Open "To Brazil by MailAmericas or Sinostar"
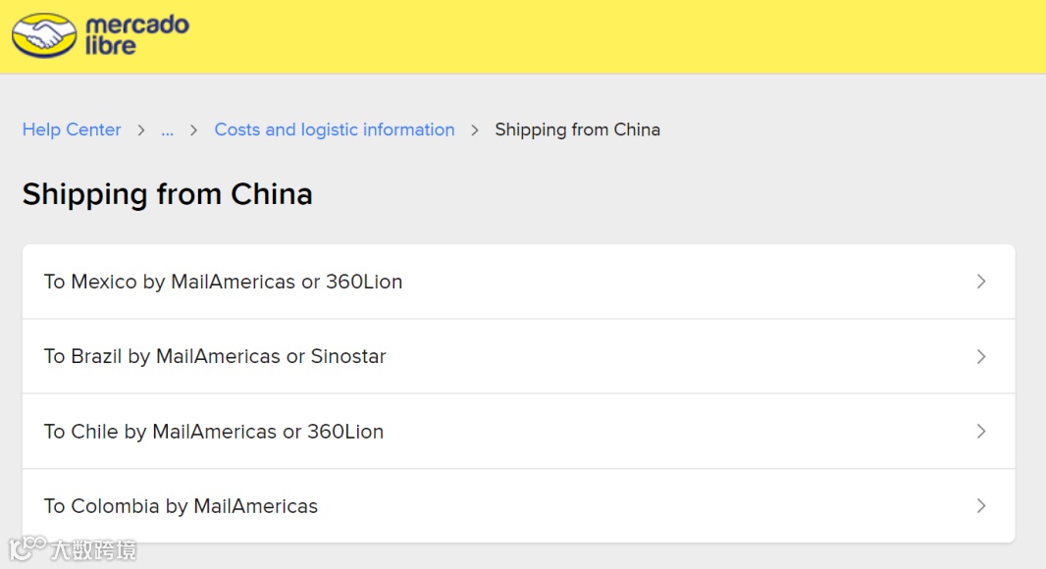Image resolution: width=1046 pixels, height=569 pixels. click(x=215, y=356)
